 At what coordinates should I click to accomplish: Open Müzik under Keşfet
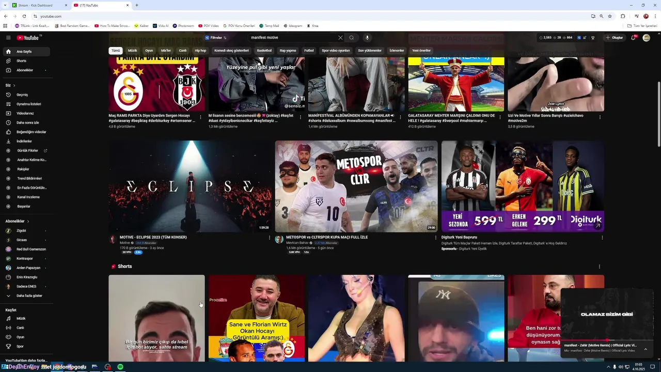pos(26,319)
